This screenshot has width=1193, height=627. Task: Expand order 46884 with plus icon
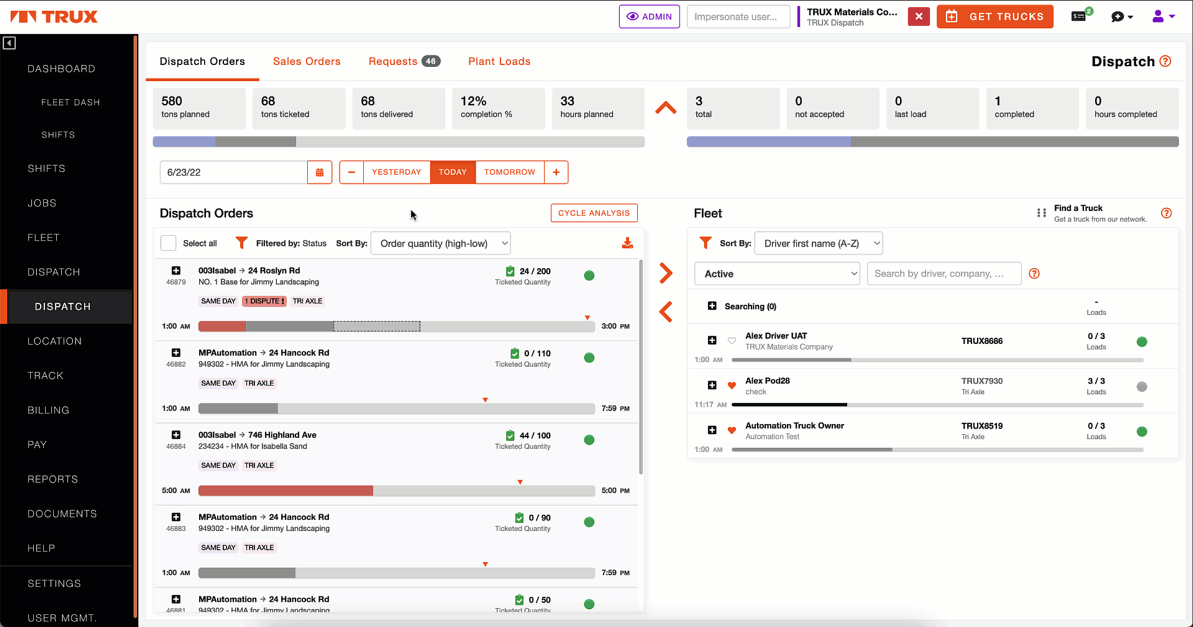176,435
